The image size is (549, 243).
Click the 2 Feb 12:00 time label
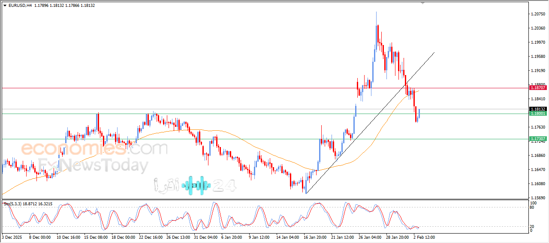pos(423,237)
